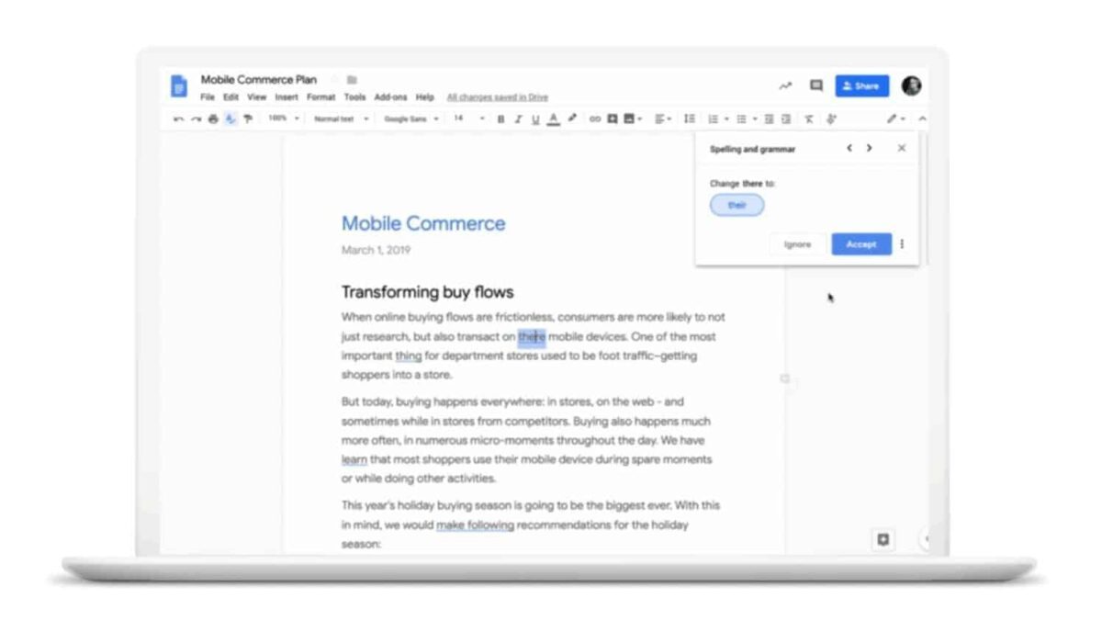Accept the spelling suggestion

pos(860,244)
